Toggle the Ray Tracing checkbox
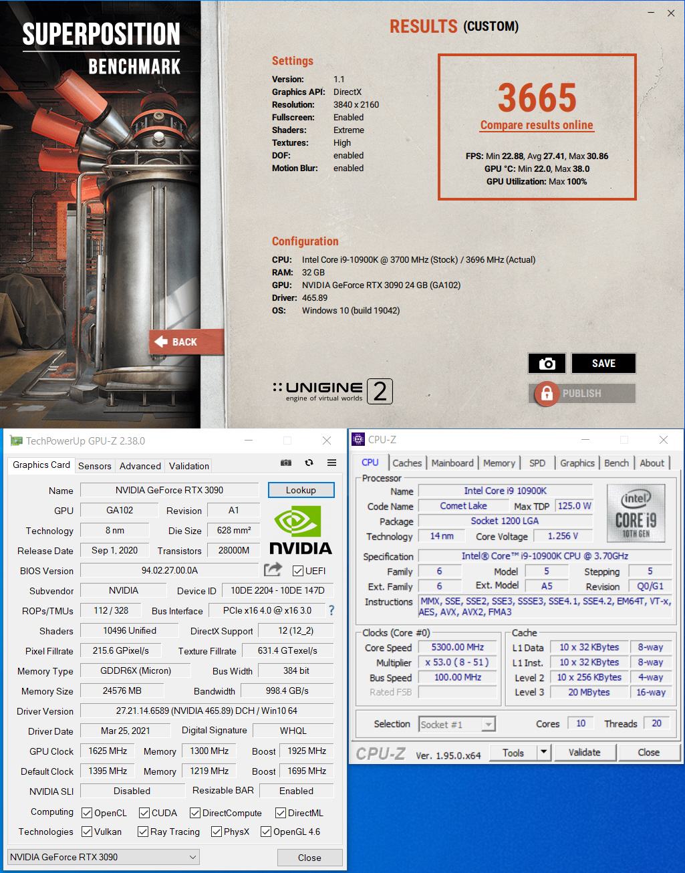Image resolution: width=685 pixels, height=873 pixels. [x=143, y=832]
